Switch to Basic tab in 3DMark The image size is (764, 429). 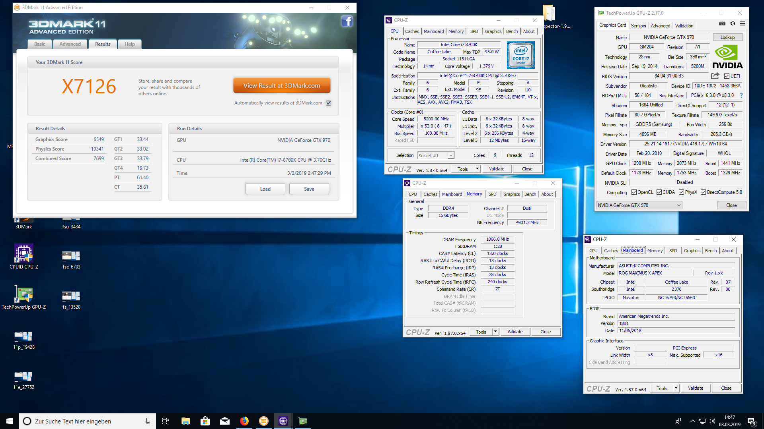[40, 44]
